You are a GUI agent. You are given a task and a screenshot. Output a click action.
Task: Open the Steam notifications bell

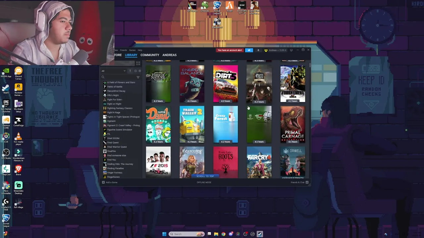click(x=258, y=50)
